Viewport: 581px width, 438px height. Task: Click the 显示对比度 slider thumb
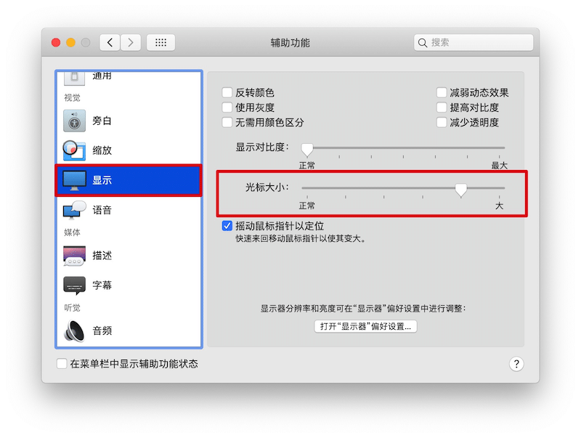(x=307, y=150)
